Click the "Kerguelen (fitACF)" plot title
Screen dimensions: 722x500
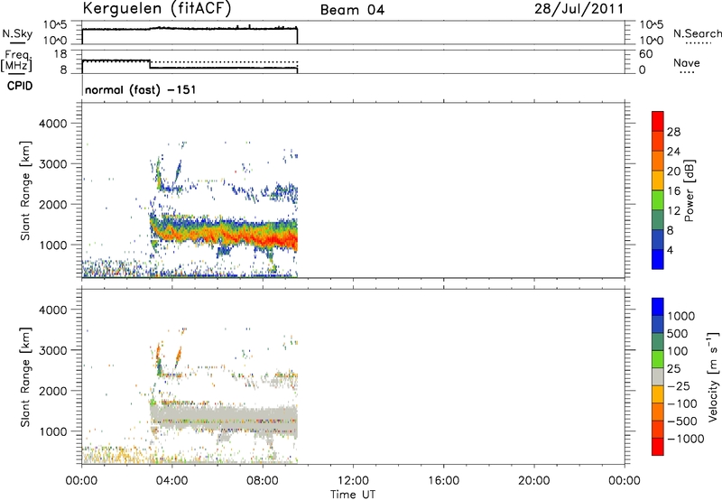click(156, 9)
